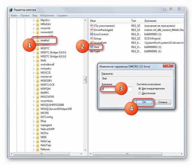The width and height of the screenshot is (193, 165).
Task: Expand the msisadrv tree node
Action: pyautogui.click(x=33, y=69)
